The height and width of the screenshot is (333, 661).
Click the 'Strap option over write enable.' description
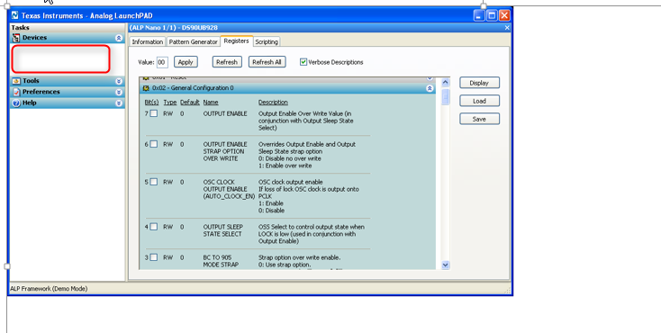tap(299, 257)
